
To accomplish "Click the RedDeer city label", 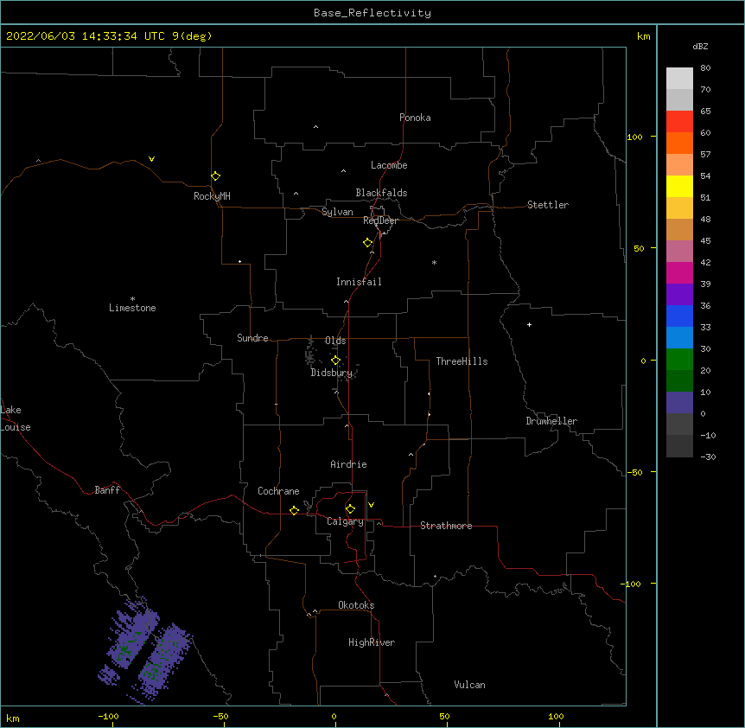I will click(x=380, y=220).
